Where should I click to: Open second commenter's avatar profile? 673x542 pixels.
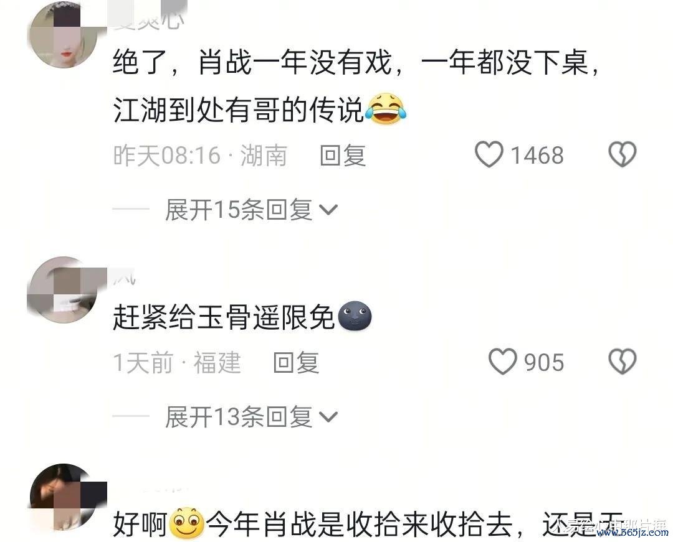63,289
